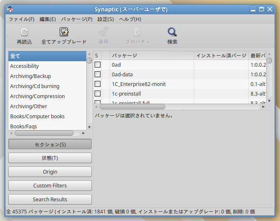
Task: Click the section list vertical scrollbar thumb
Action: [89, 60]
